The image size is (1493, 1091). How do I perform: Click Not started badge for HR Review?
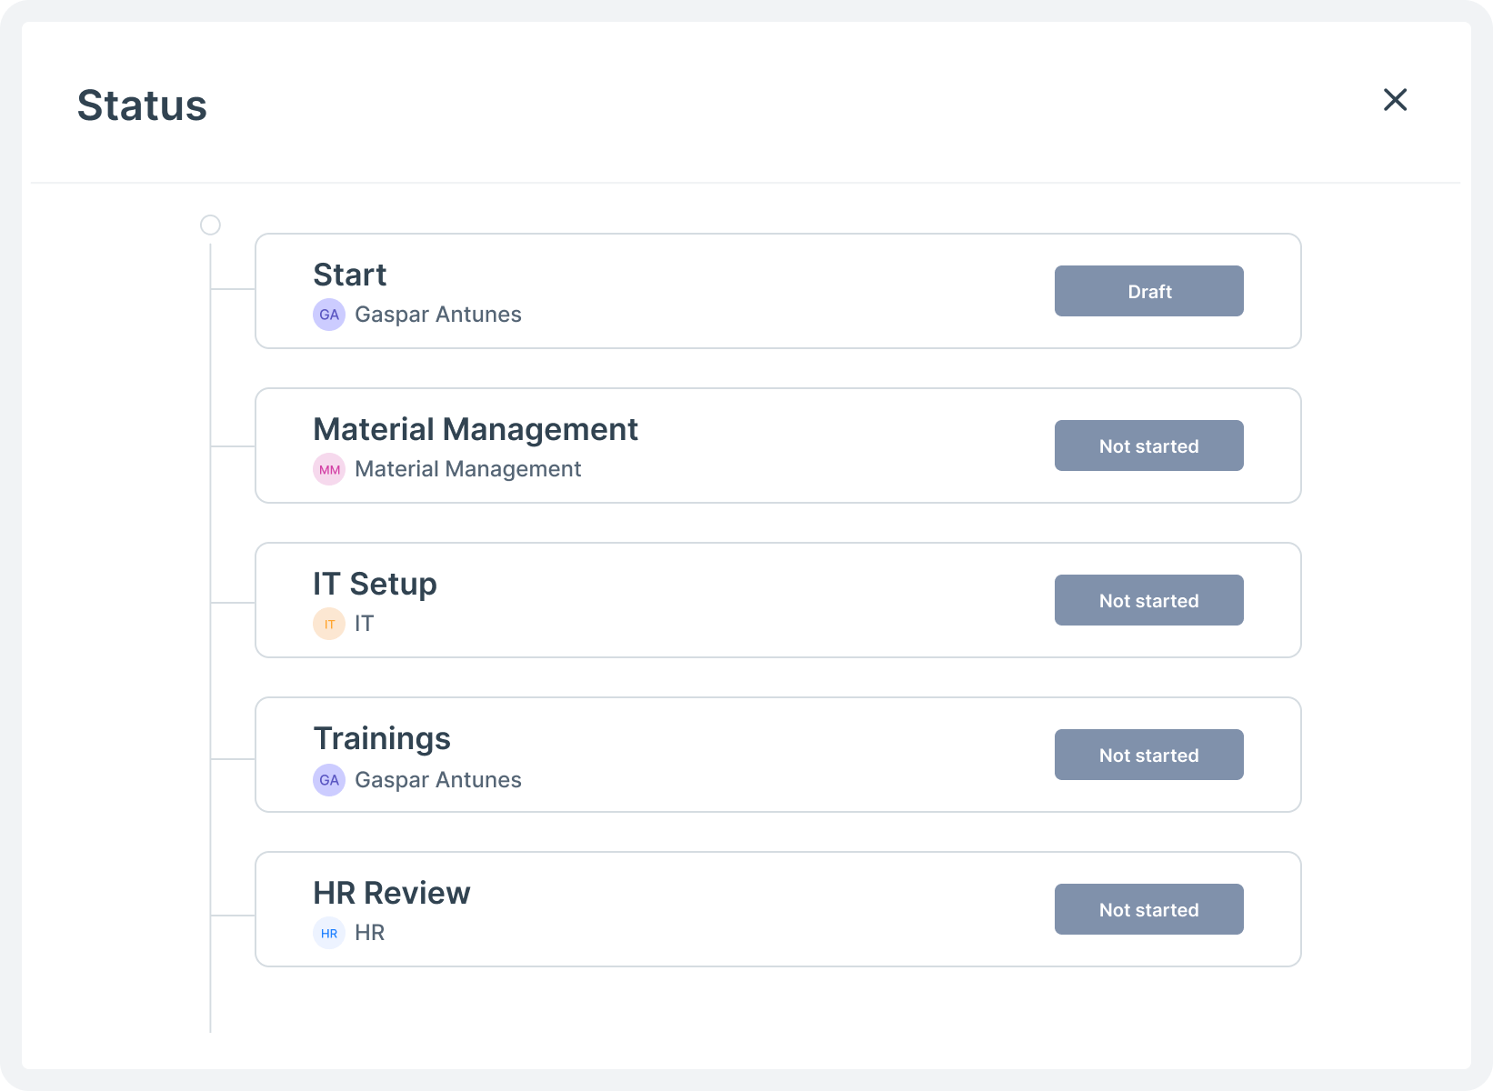(1149, 909)
